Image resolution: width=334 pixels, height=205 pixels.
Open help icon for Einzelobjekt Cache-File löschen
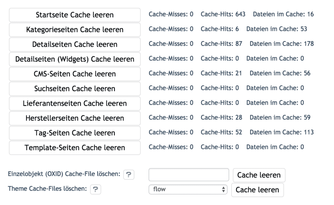pyautogui.click(x=129, y=175)
